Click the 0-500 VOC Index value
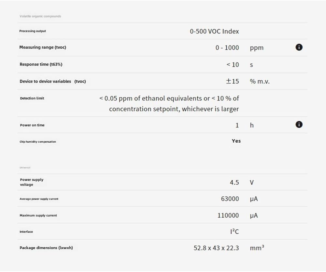This screenshot has width=326, height=272. pos(214,32)
